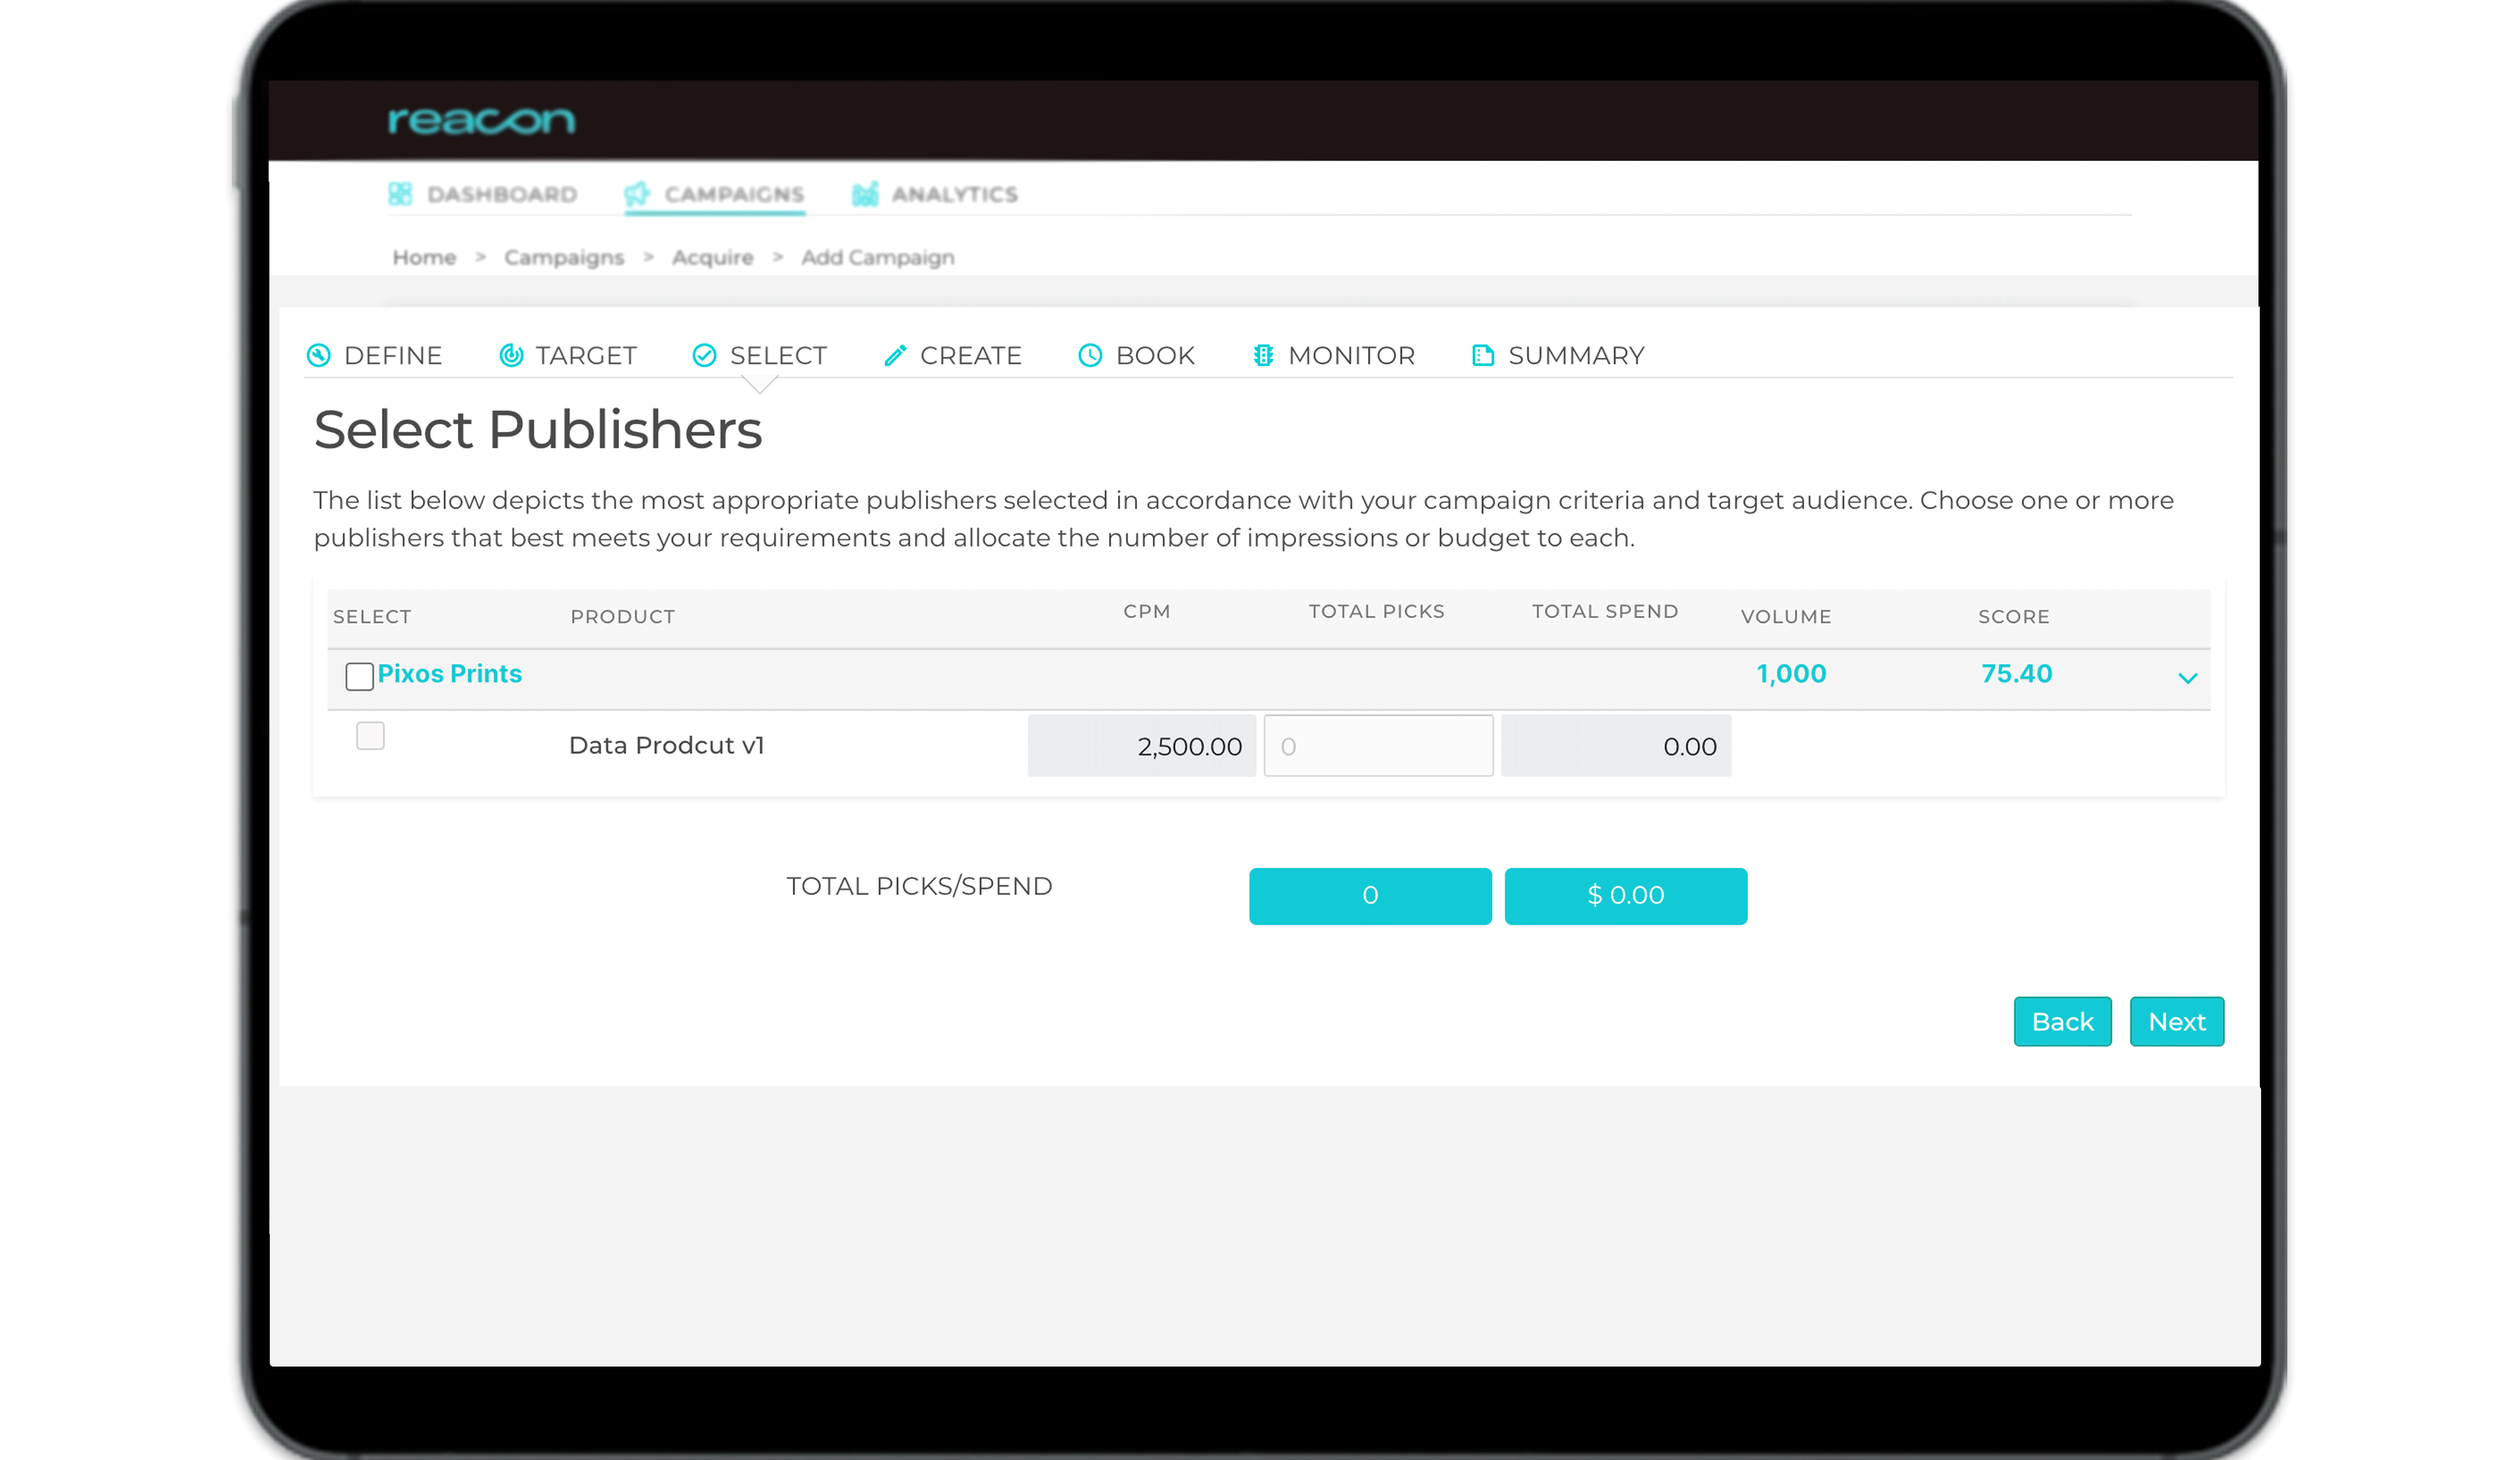
Task: Click the Select step checkmark icon
Action: [704, 356]
